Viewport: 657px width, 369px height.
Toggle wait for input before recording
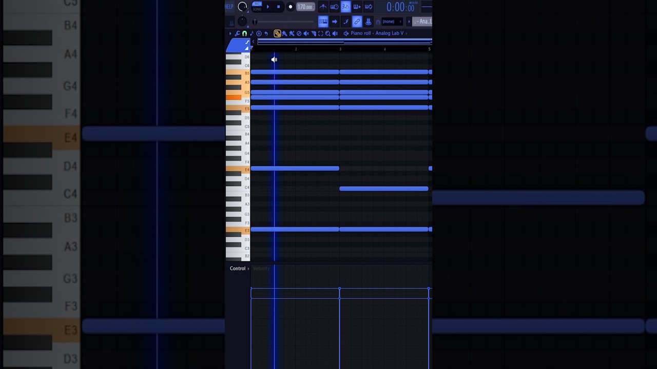click(335, 7)
